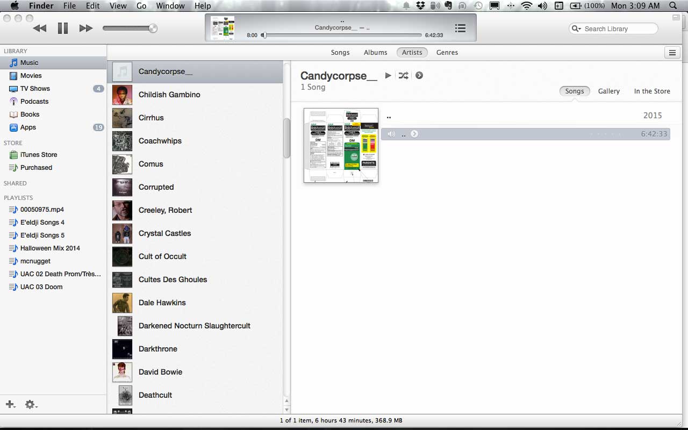Screen dimensions: 688x430
Task: Open the Up Next list icon
Action: click(460, 28)
